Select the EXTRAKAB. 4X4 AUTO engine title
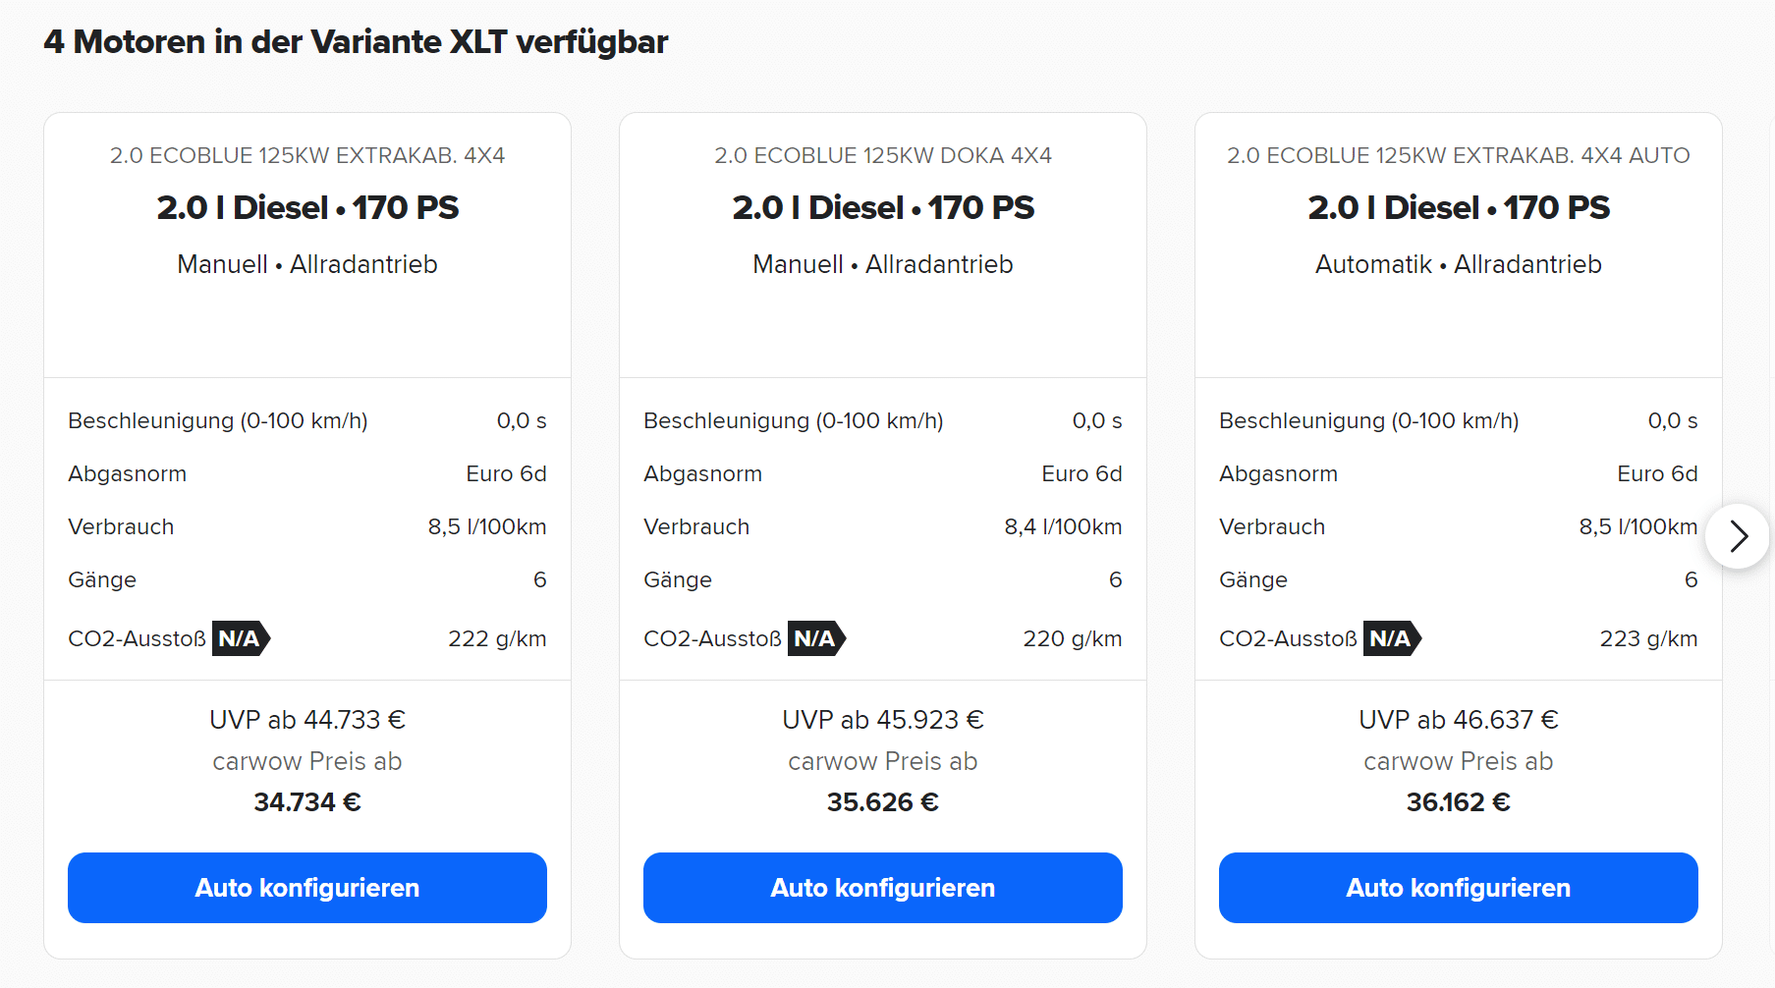This screenshot has width=1775, height=988. (1459, 155)
